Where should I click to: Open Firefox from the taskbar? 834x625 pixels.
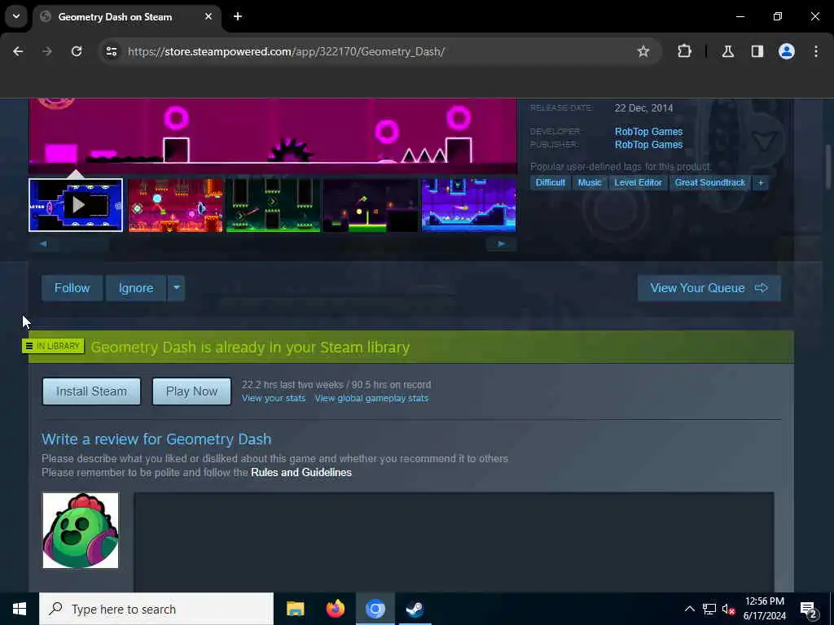pyautogui.click(x=335, y=609)
